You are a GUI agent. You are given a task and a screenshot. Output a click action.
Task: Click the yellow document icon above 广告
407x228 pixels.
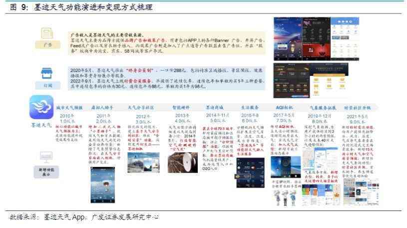click(x=47, y=33)
